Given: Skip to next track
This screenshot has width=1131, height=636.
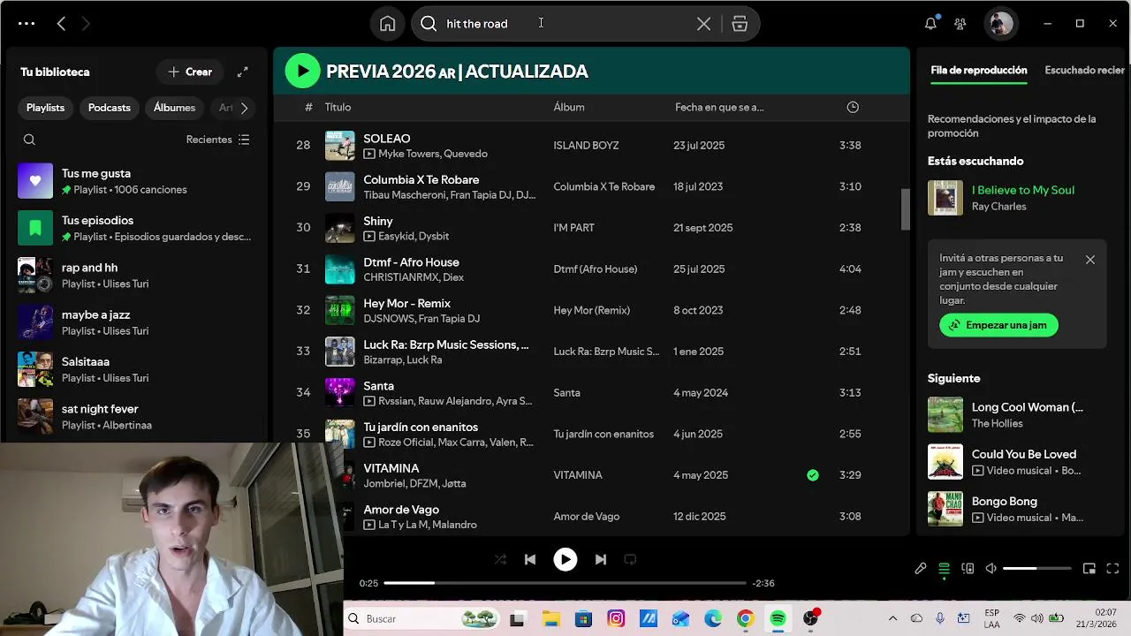Looking at the screenshot, I should [601, 559].
